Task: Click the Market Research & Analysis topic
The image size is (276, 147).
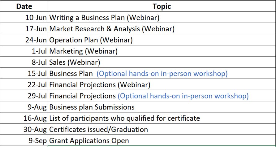Action: 112,29
